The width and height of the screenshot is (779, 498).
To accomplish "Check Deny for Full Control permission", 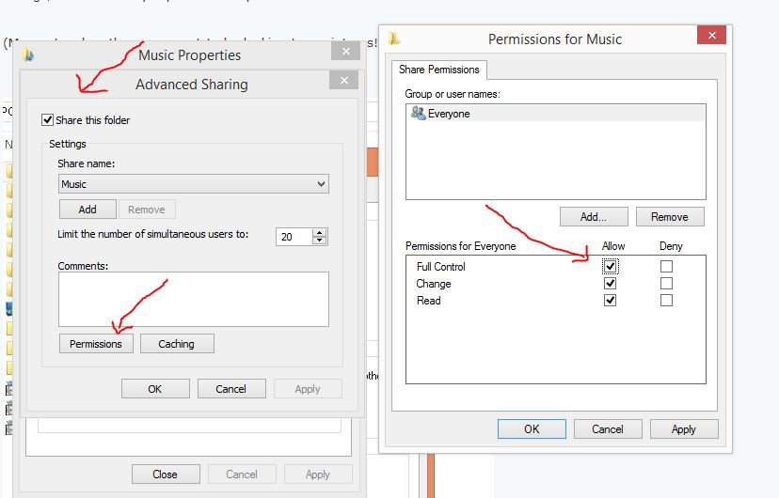I will (x=666, y=267).
